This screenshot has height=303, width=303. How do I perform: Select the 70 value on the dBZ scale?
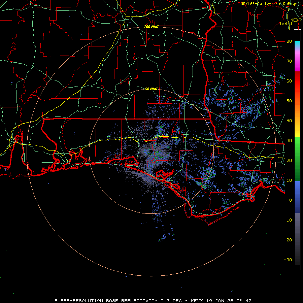[x=289, y=61]
